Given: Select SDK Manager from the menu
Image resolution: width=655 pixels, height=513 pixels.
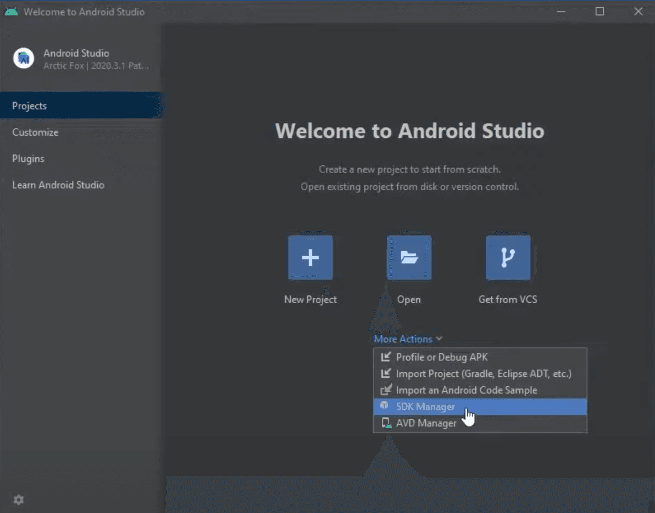Looking at the screenshot, I should pyautogui.click(x=426, y=406).
